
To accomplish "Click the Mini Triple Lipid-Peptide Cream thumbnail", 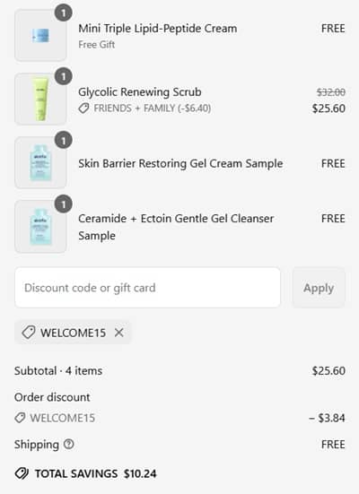I will 40,35.
